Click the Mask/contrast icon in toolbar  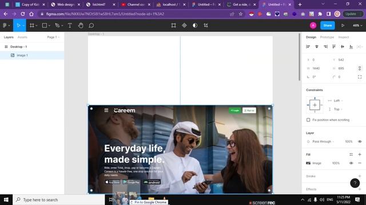(195, 25)
